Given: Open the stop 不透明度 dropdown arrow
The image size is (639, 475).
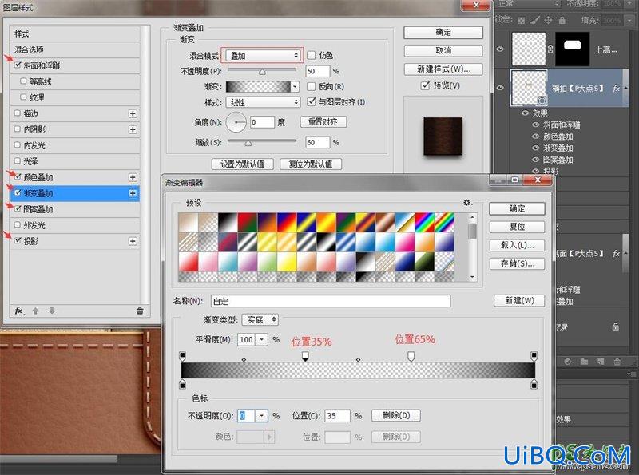Looking at the screenshot, I should pos(262,415).
